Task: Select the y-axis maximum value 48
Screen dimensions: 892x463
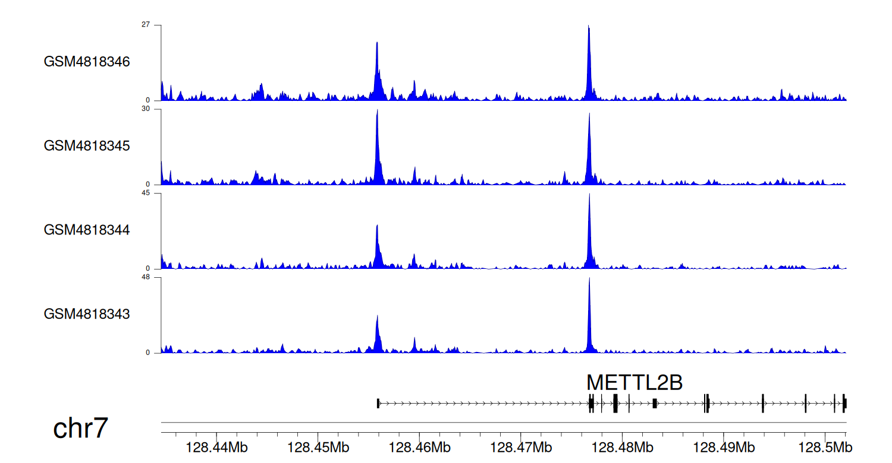Action: tap(145, 277)
